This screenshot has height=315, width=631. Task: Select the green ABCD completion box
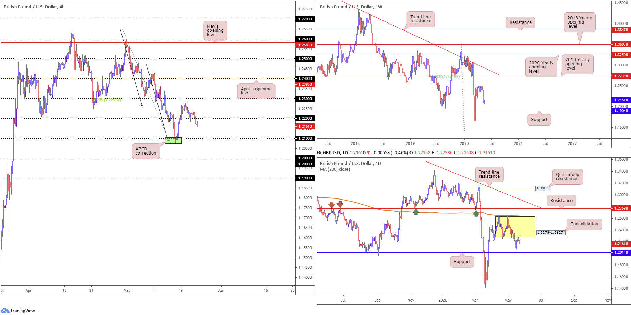[173, 140]
